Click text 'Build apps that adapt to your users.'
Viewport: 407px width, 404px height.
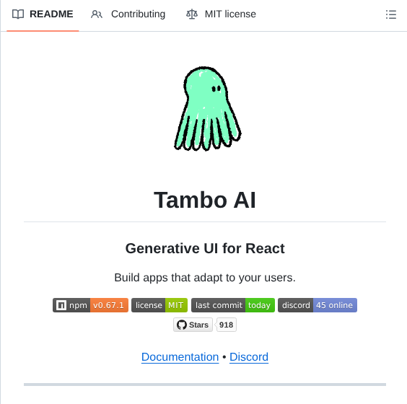tap(205, 278)
